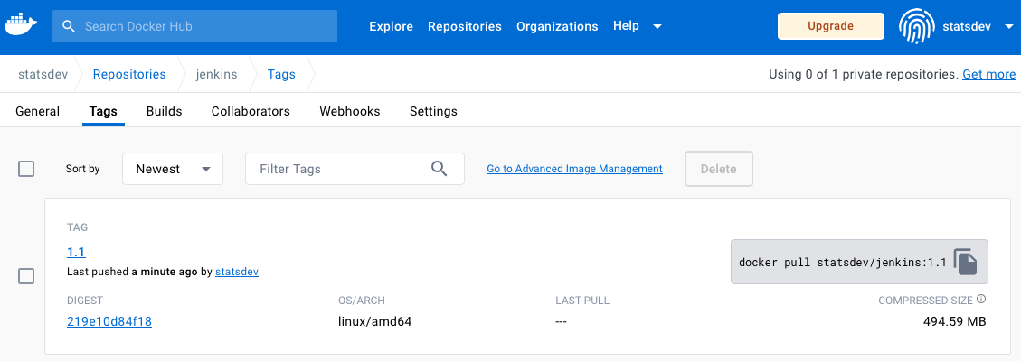Click the fingerprint avatar icon
Viewport: 1021px width, 361px height.
point(917,26)
